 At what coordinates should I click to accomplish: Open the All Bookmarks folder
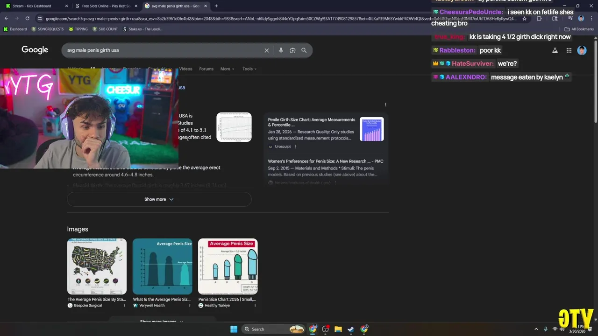tap(579, 29)
